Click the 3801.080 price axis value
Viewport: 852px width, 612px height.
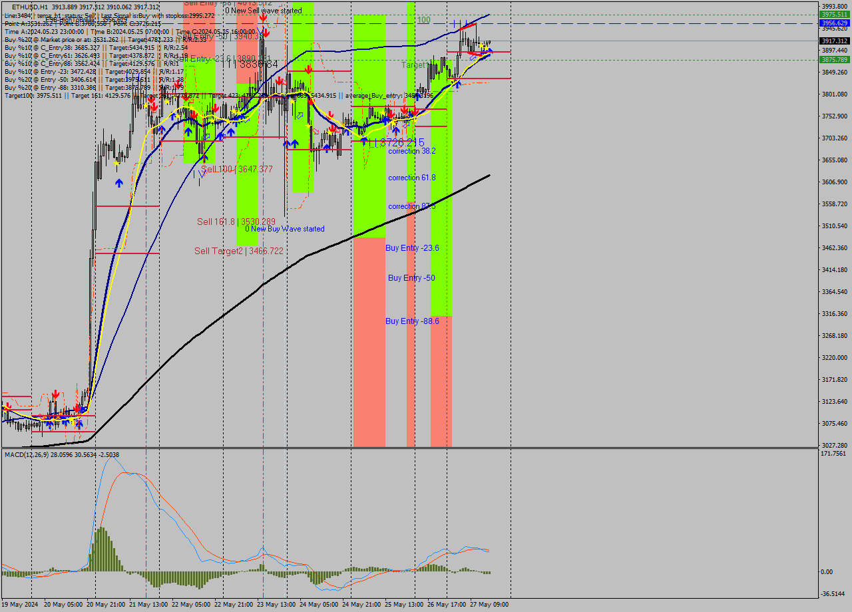pos(835,94)
